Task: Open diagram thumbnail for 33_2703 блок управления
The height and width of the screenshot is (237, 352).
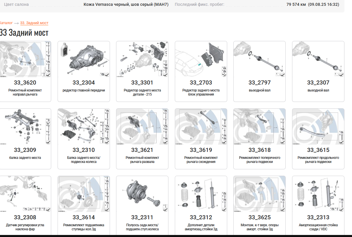Action: [201, 60]
